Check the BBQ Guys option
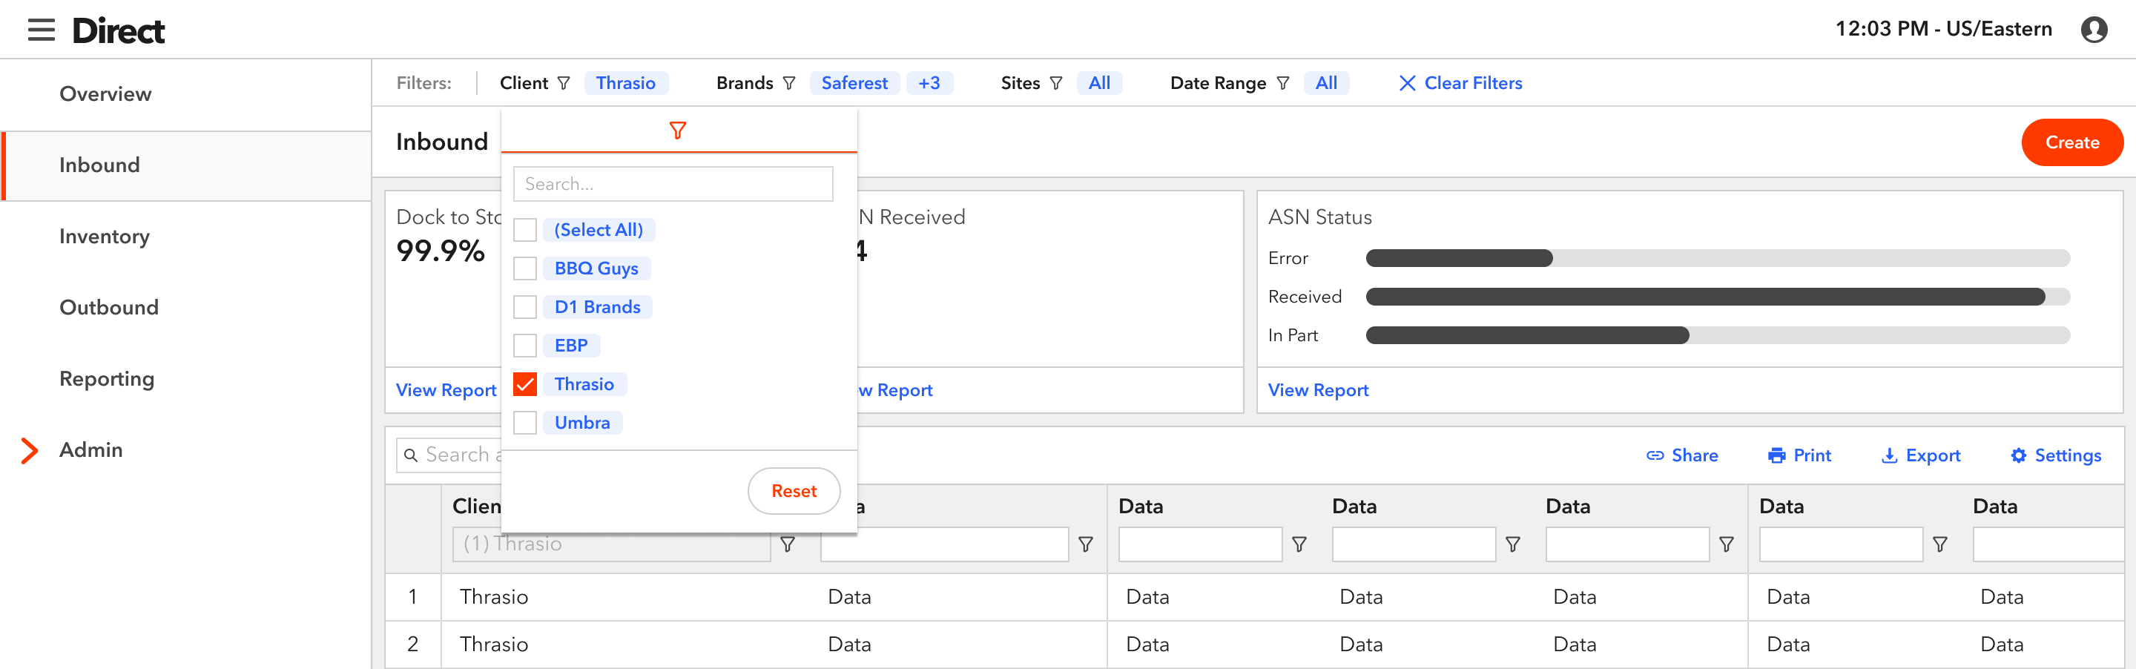The height and width of the screenshot is (669, 2136). (525, 268)
